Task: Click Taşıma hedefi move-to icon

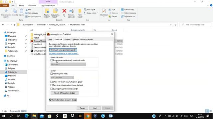Action: click(x=47, y=11)
